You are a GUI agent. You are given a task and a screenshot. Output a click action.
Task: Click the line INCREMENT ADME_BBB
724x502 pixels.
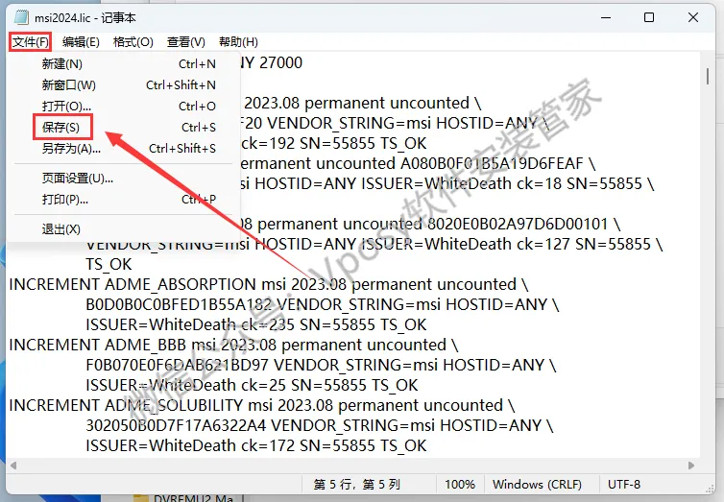(233, 345)
